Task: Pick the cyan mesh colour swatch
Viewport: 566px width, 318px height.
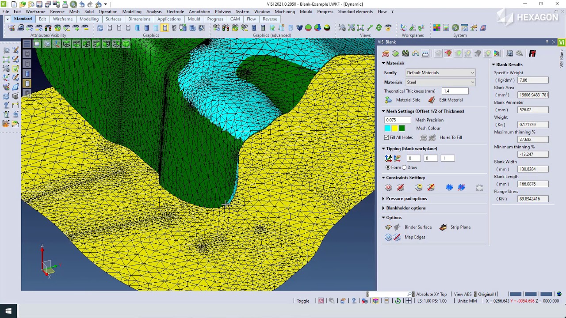Action: click(387, 128)
